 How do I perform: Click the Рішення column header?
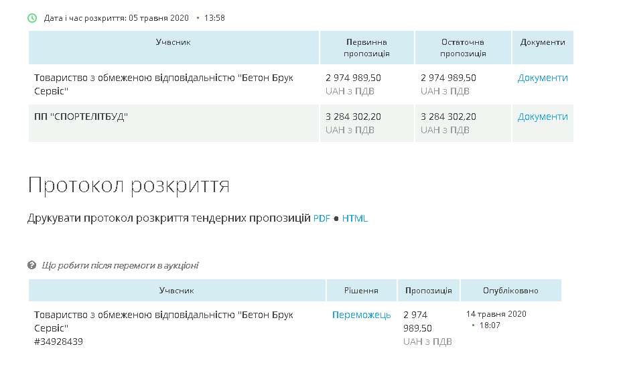point(361,291)
